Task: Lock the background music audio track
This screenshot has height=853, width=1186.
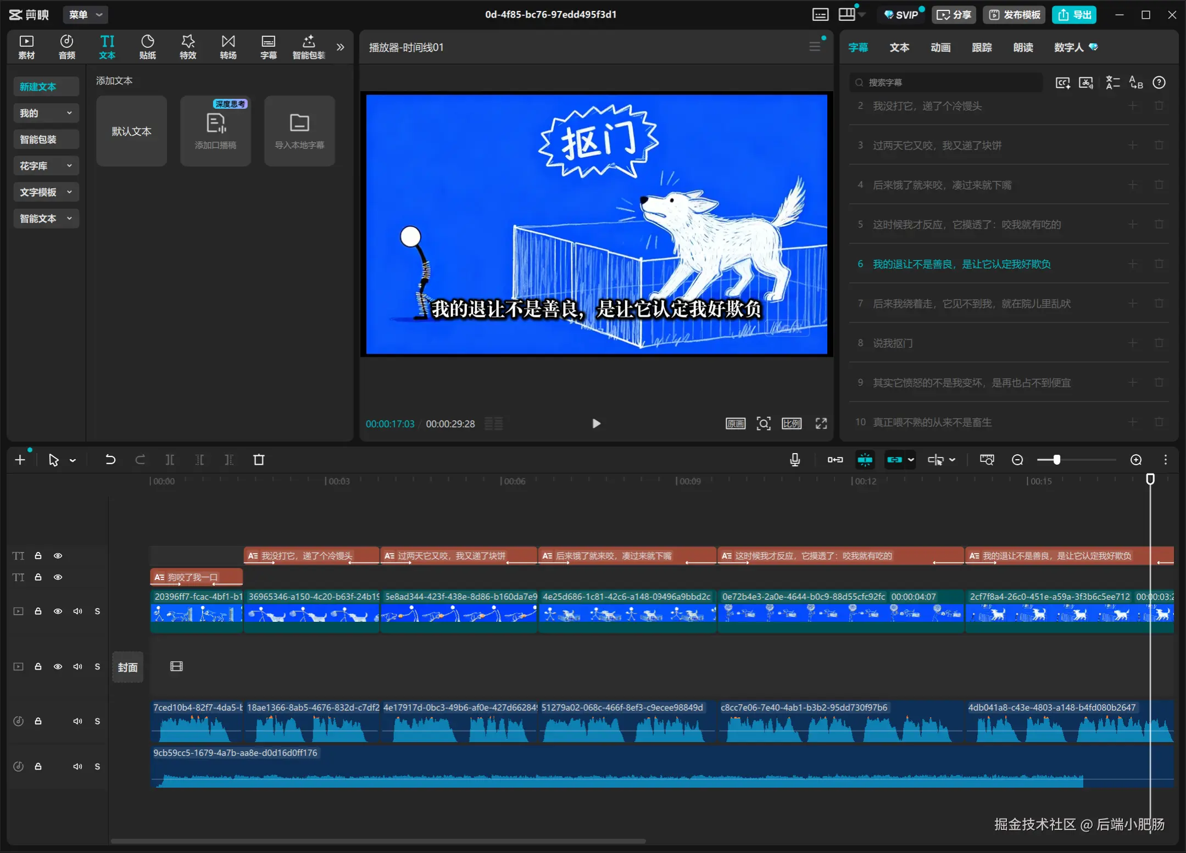Action: pos(38,766)
